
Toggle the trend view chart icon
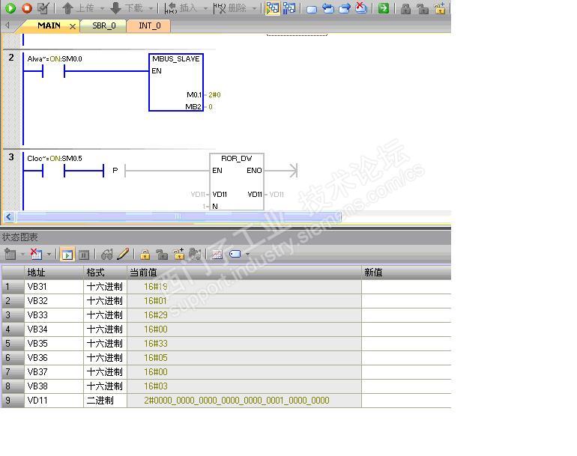[x=217, y=254]
